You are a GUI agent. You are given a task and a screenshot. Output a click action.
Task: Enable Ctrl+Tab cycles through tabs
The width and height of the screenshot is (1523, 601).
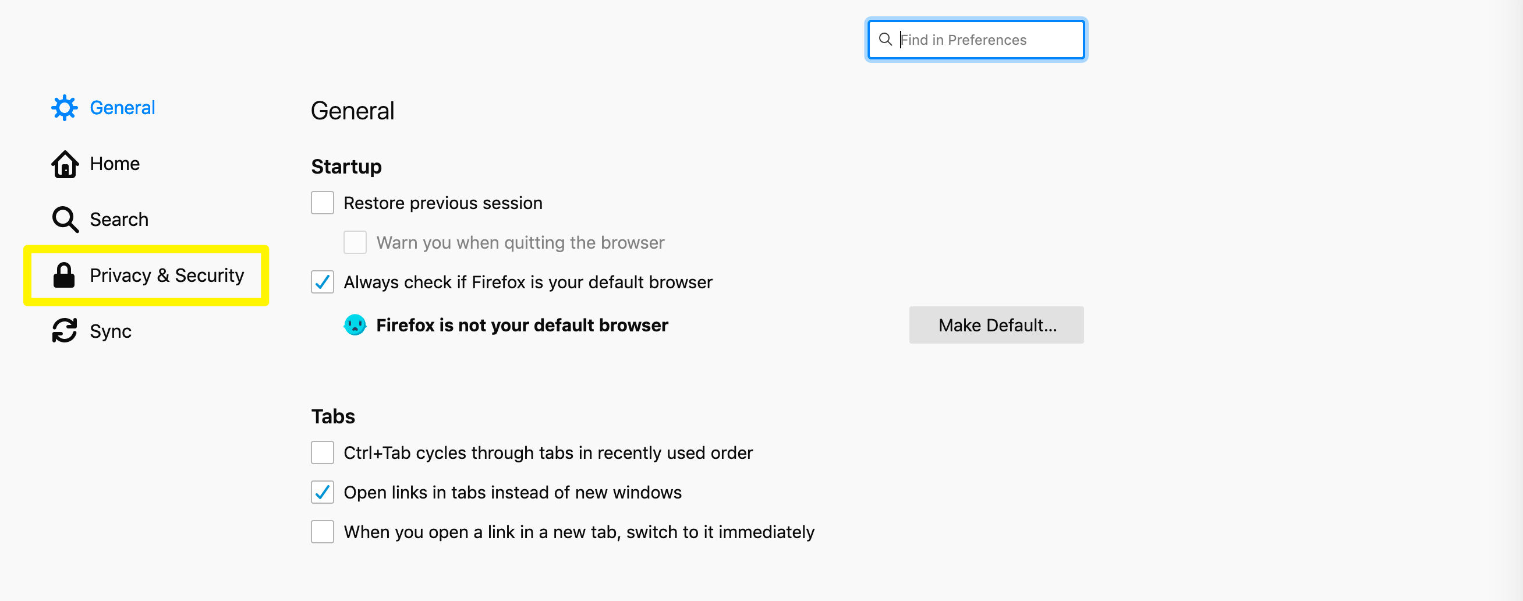point(322,452)
